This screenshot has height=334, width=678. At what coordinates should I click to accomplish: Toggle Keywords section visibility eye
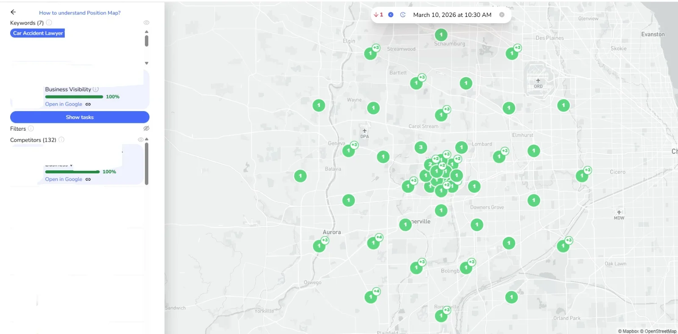(146, 23)
